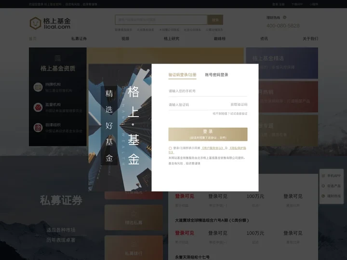Click 手机APP text in floating sidebar

[334, 176]
